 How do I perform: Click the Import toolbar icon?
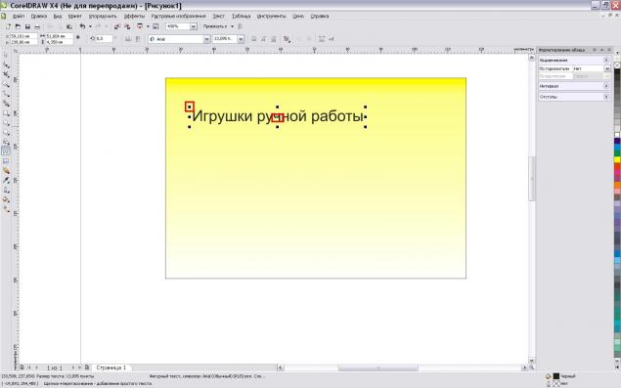tap(117, 26)
